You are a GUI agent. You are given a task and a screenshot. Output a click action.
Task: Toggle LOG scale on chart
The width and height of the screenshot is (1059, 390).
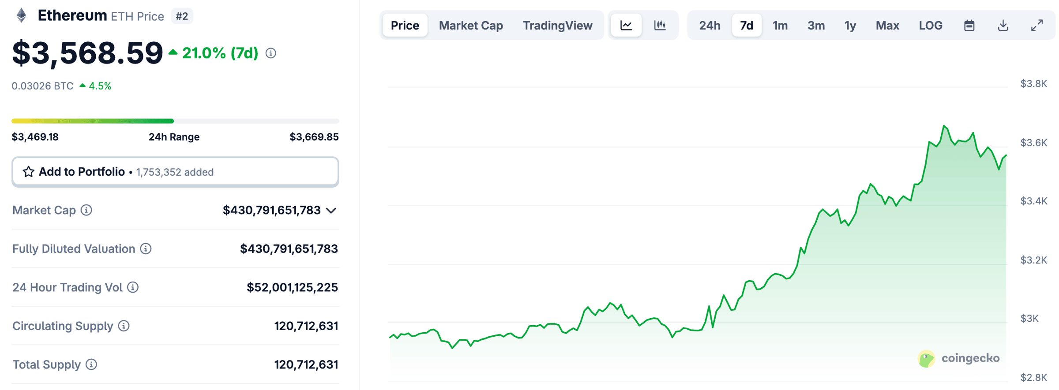pos(931,26)
